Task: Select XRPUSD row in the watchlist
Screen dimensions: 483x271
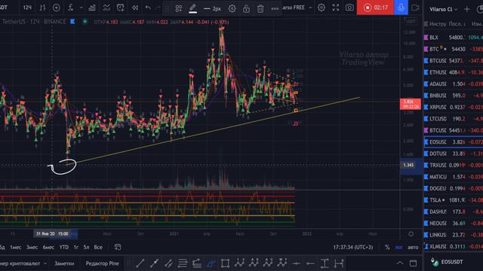Action: click(454, 107)
